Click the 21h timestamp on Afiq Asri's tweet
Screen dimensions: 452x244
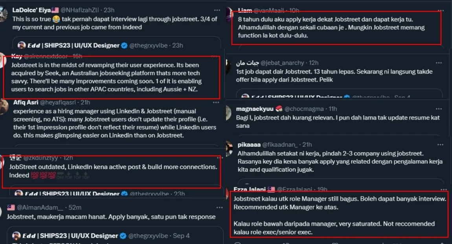(x=85, y=102)
